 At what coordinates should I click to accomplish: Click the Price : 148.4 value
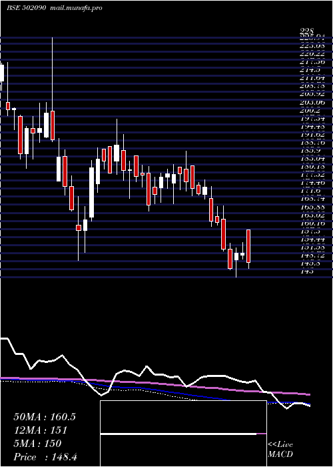point(45,457)
